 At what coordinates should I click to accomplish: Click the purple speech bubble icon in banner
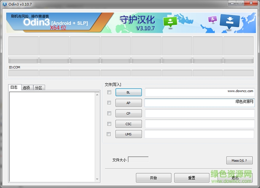pos(212,19)
